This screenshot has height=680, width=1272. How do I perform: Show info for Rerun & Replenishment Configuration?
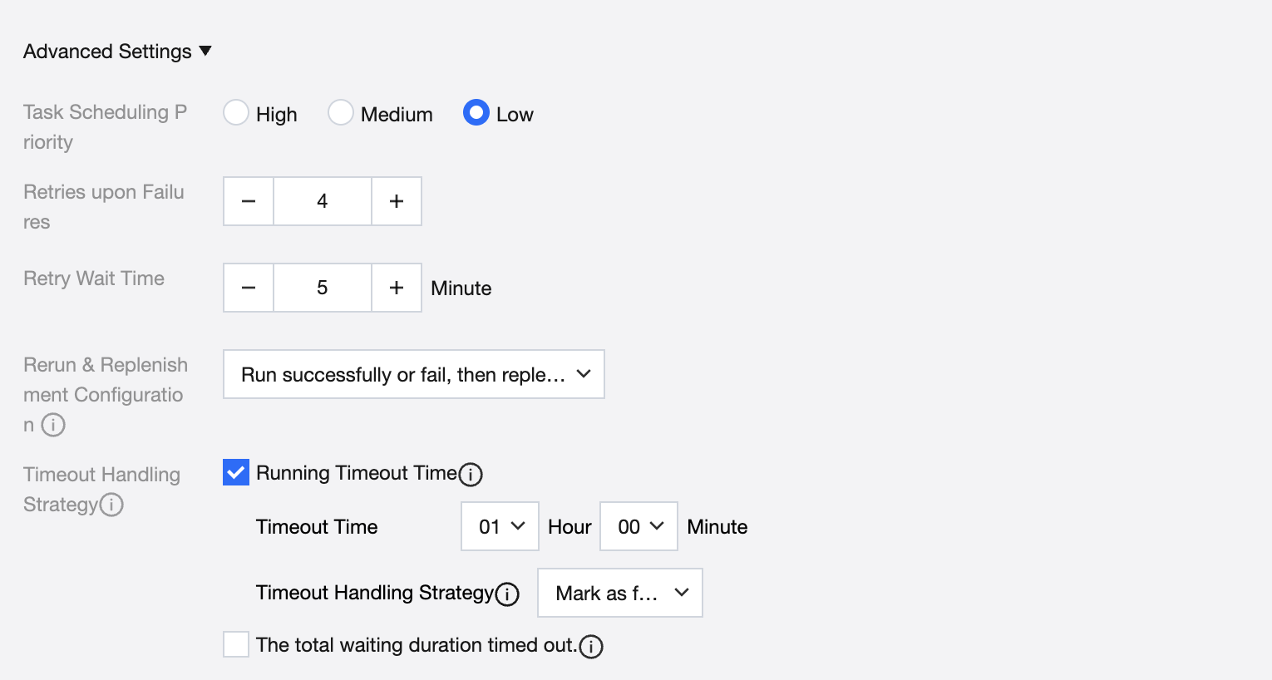click(x=53, y=425)
